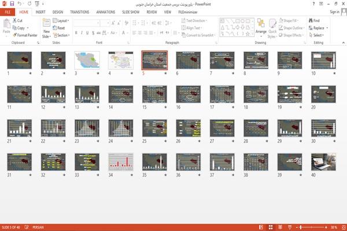Screen dimensions: 347x231
Task: Open the FILEminimizer tab
Action: click(188, 12)
